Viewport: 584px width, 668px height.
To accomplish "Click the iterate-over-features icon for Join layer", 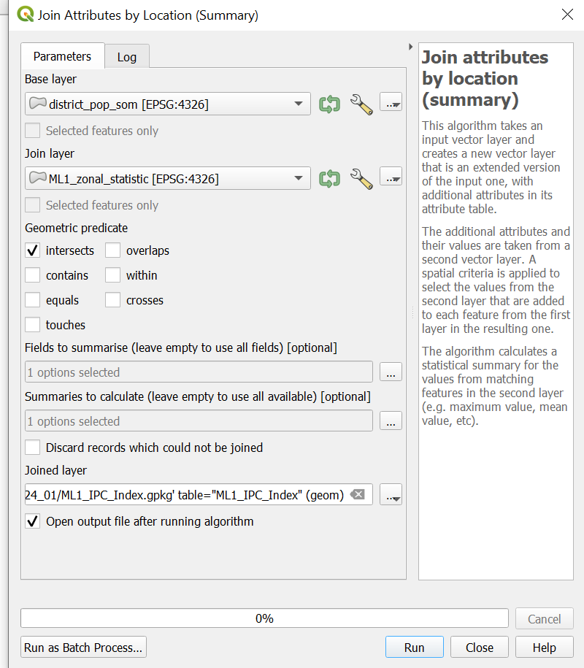I will [329, 178].
